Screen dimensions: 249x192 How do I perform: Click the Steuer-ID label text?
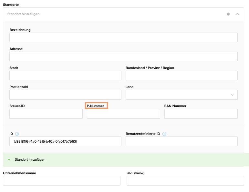pyautogui.click(x=17, y=106)
